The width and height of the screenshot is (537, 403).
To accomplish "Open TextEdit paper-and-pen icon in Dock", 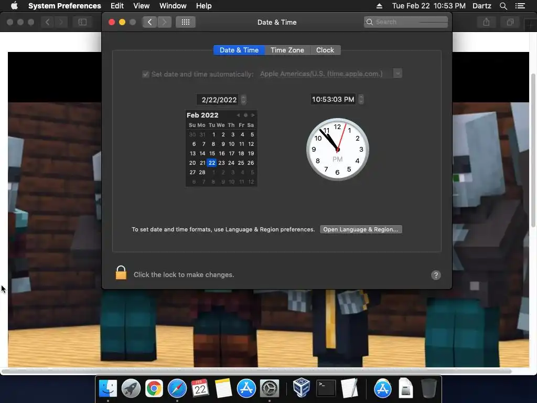I will [x=349, y=389].
